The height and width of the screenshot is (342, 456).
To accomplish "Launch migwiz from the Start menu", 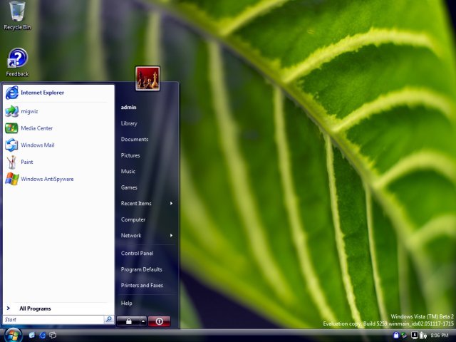I will [x=28, y=111].
